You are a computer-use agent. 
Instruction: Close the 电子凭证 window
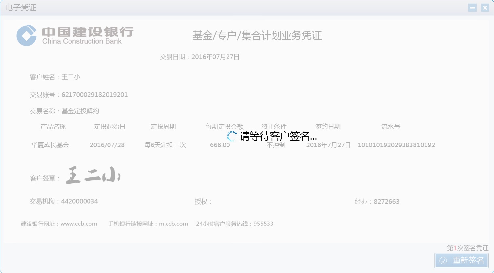pyautogui.click(x=485, y=8)
